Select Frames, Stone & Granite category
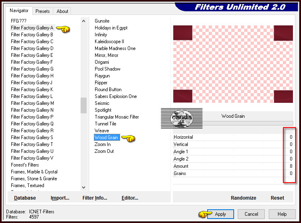The image size is (301, 223). (34, 179)
